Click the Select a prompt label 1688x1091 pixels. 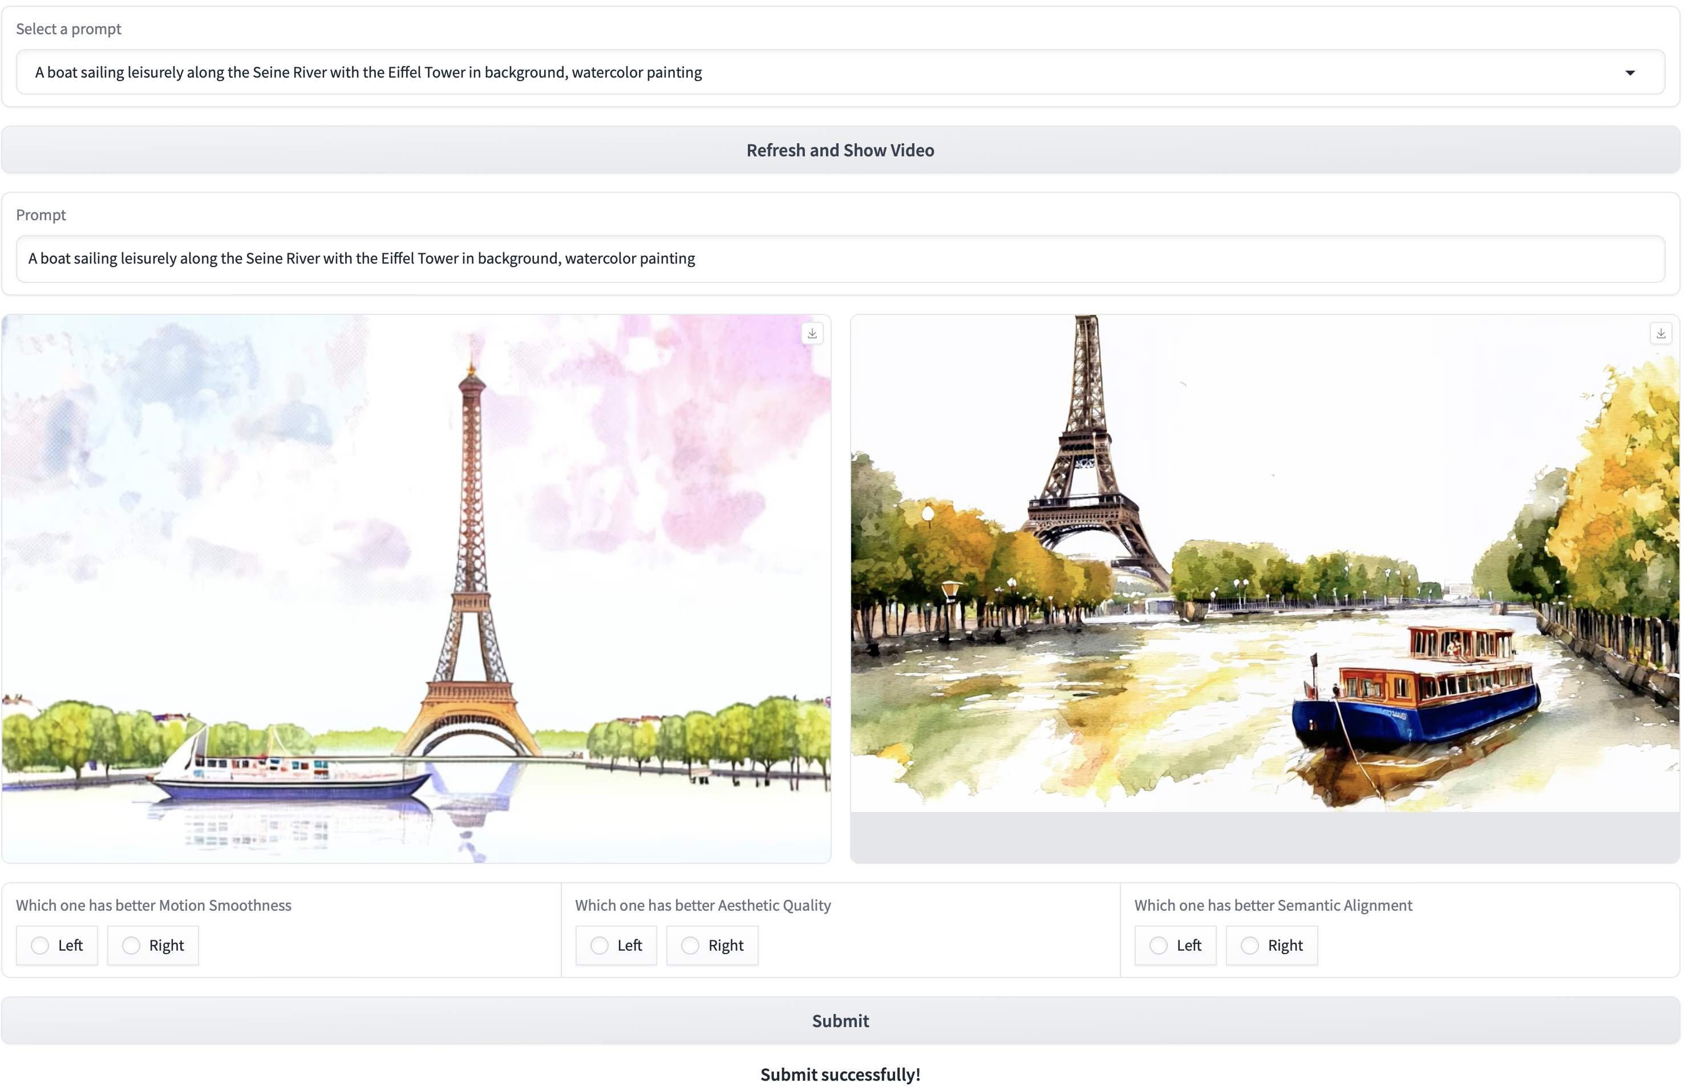(x=68, y=29)
